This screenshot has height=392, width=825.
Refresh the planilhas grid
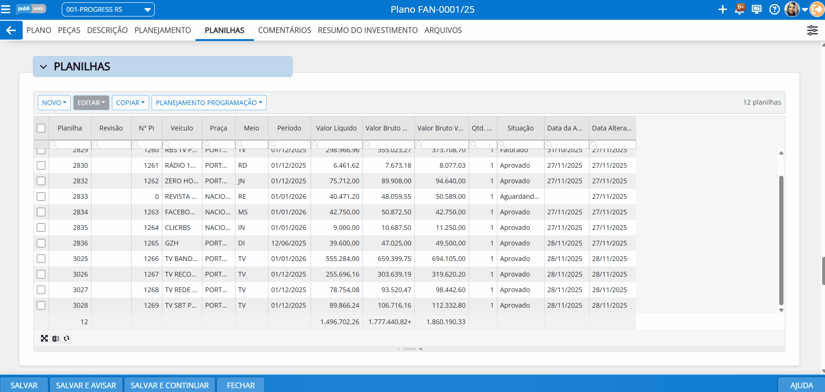(x=67, y=338)
